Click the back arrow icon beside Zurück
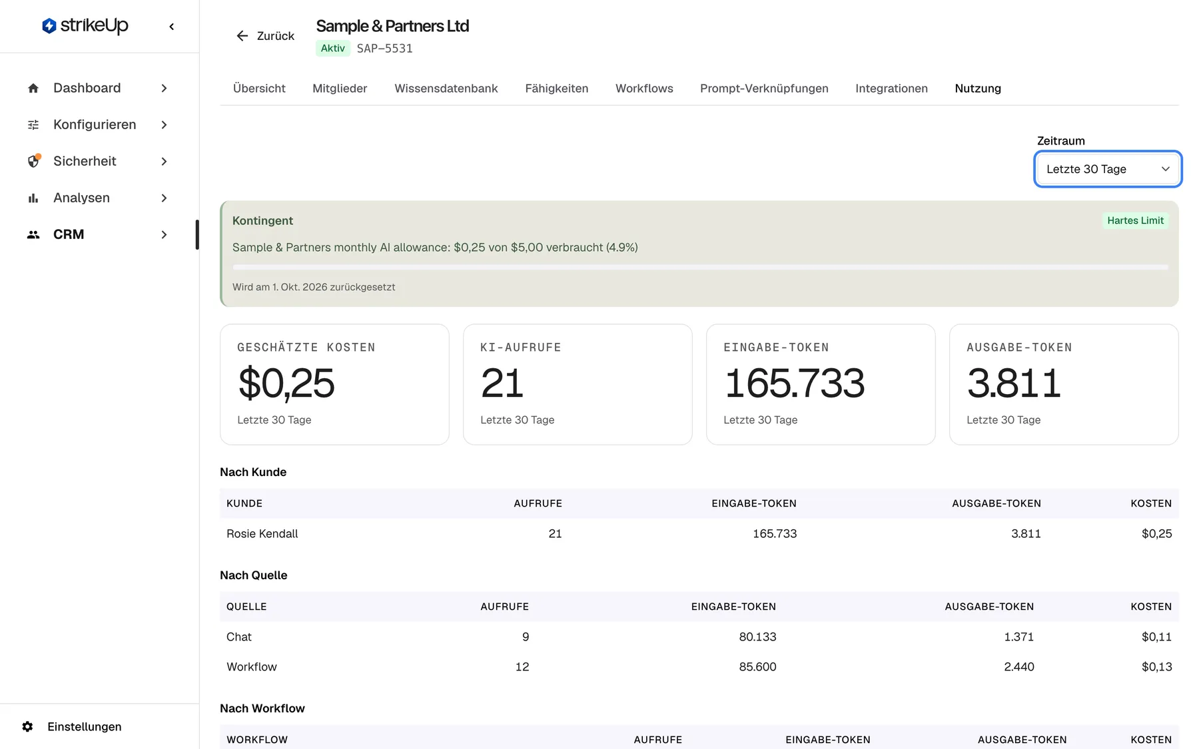The width and height of the screenshot is (1199, 749). click(x=242, y=36)
